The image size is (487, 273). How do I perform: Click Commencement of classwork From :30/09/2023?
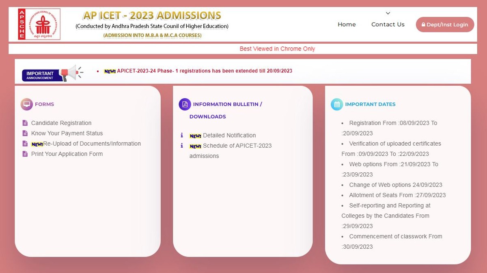[392, 242]
